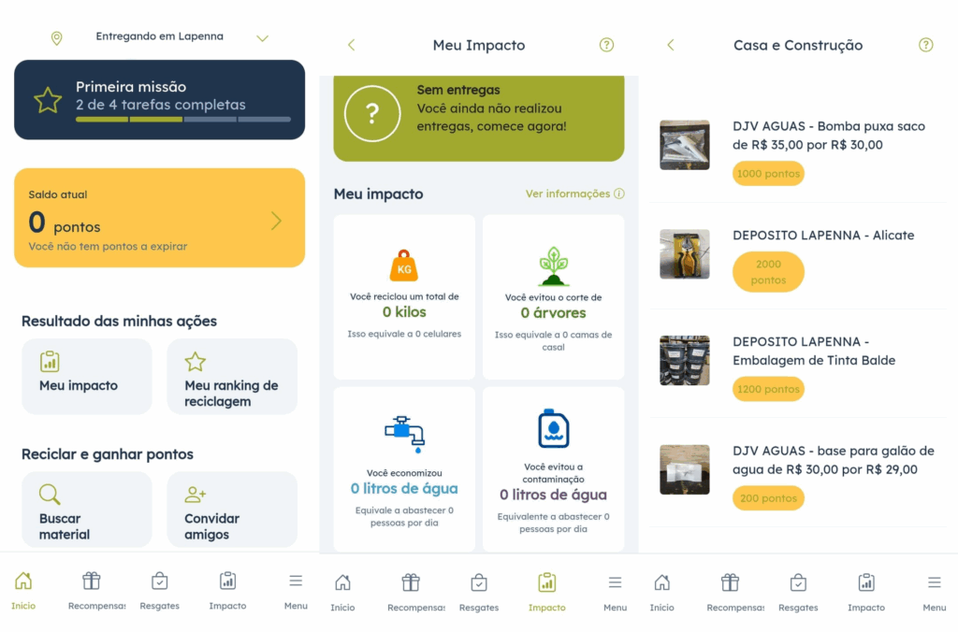This screenshot has width=958, height=632.
Task: Click the star icon in Primeira missão banner
Action: (x=48, y=100)
